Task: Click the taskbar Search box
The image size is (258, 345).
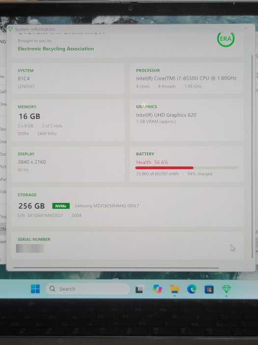Action: pyautogui.click(x=88, y=289)
